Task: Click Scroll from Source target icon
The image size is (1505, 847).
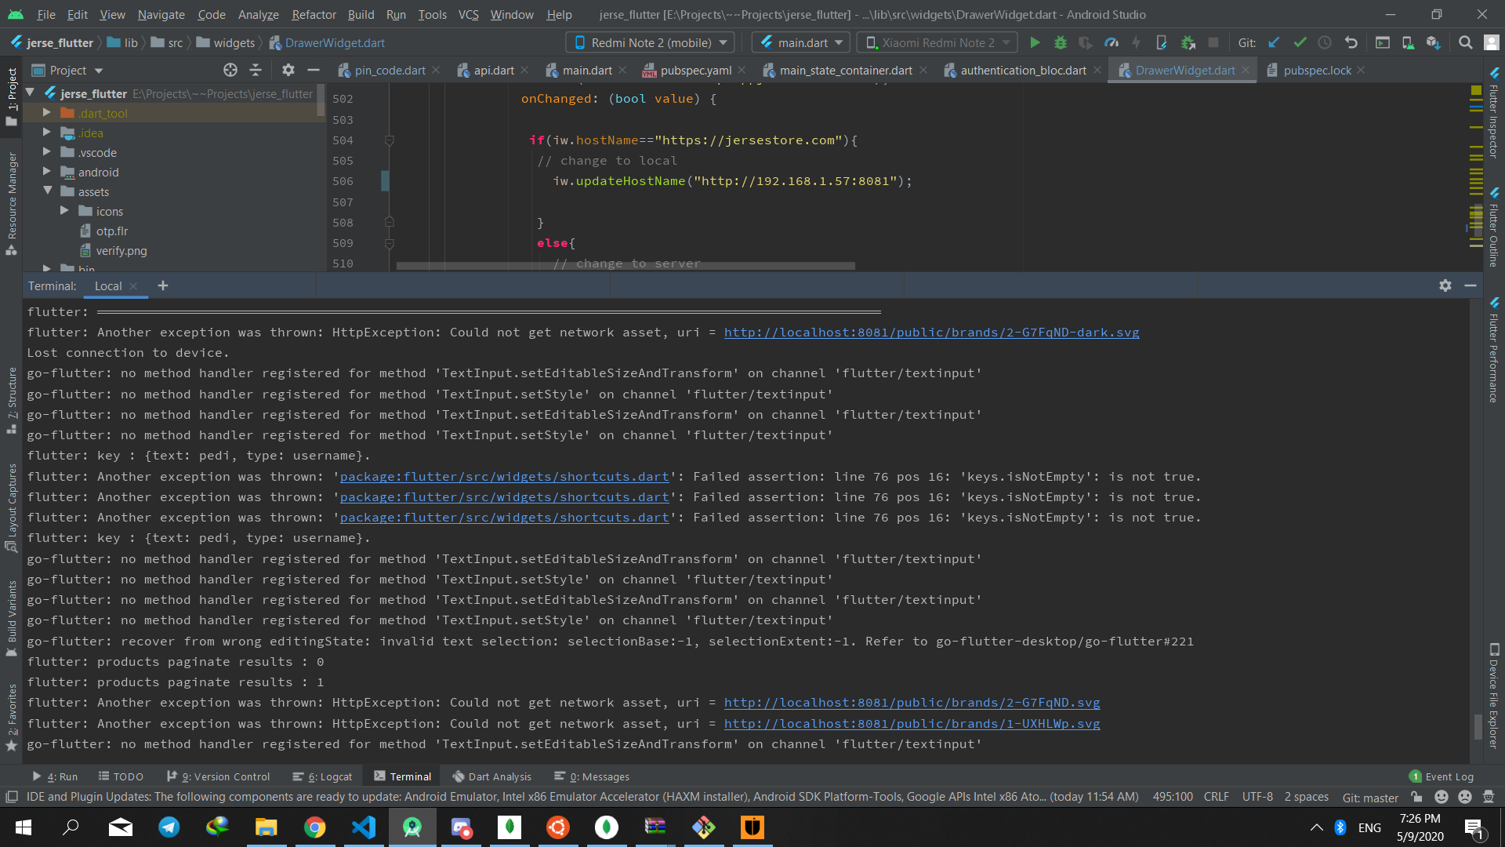Action: click(x=230, y=71)
